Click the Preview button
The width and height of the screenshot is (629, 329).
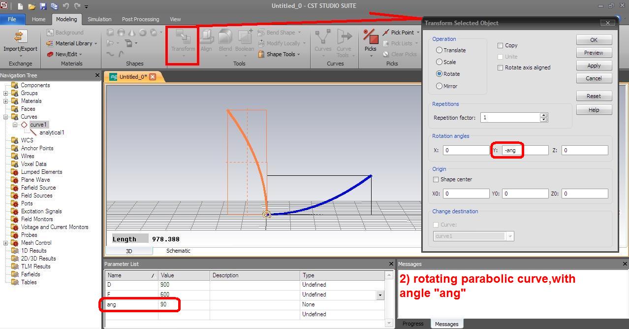click(594, 53)
